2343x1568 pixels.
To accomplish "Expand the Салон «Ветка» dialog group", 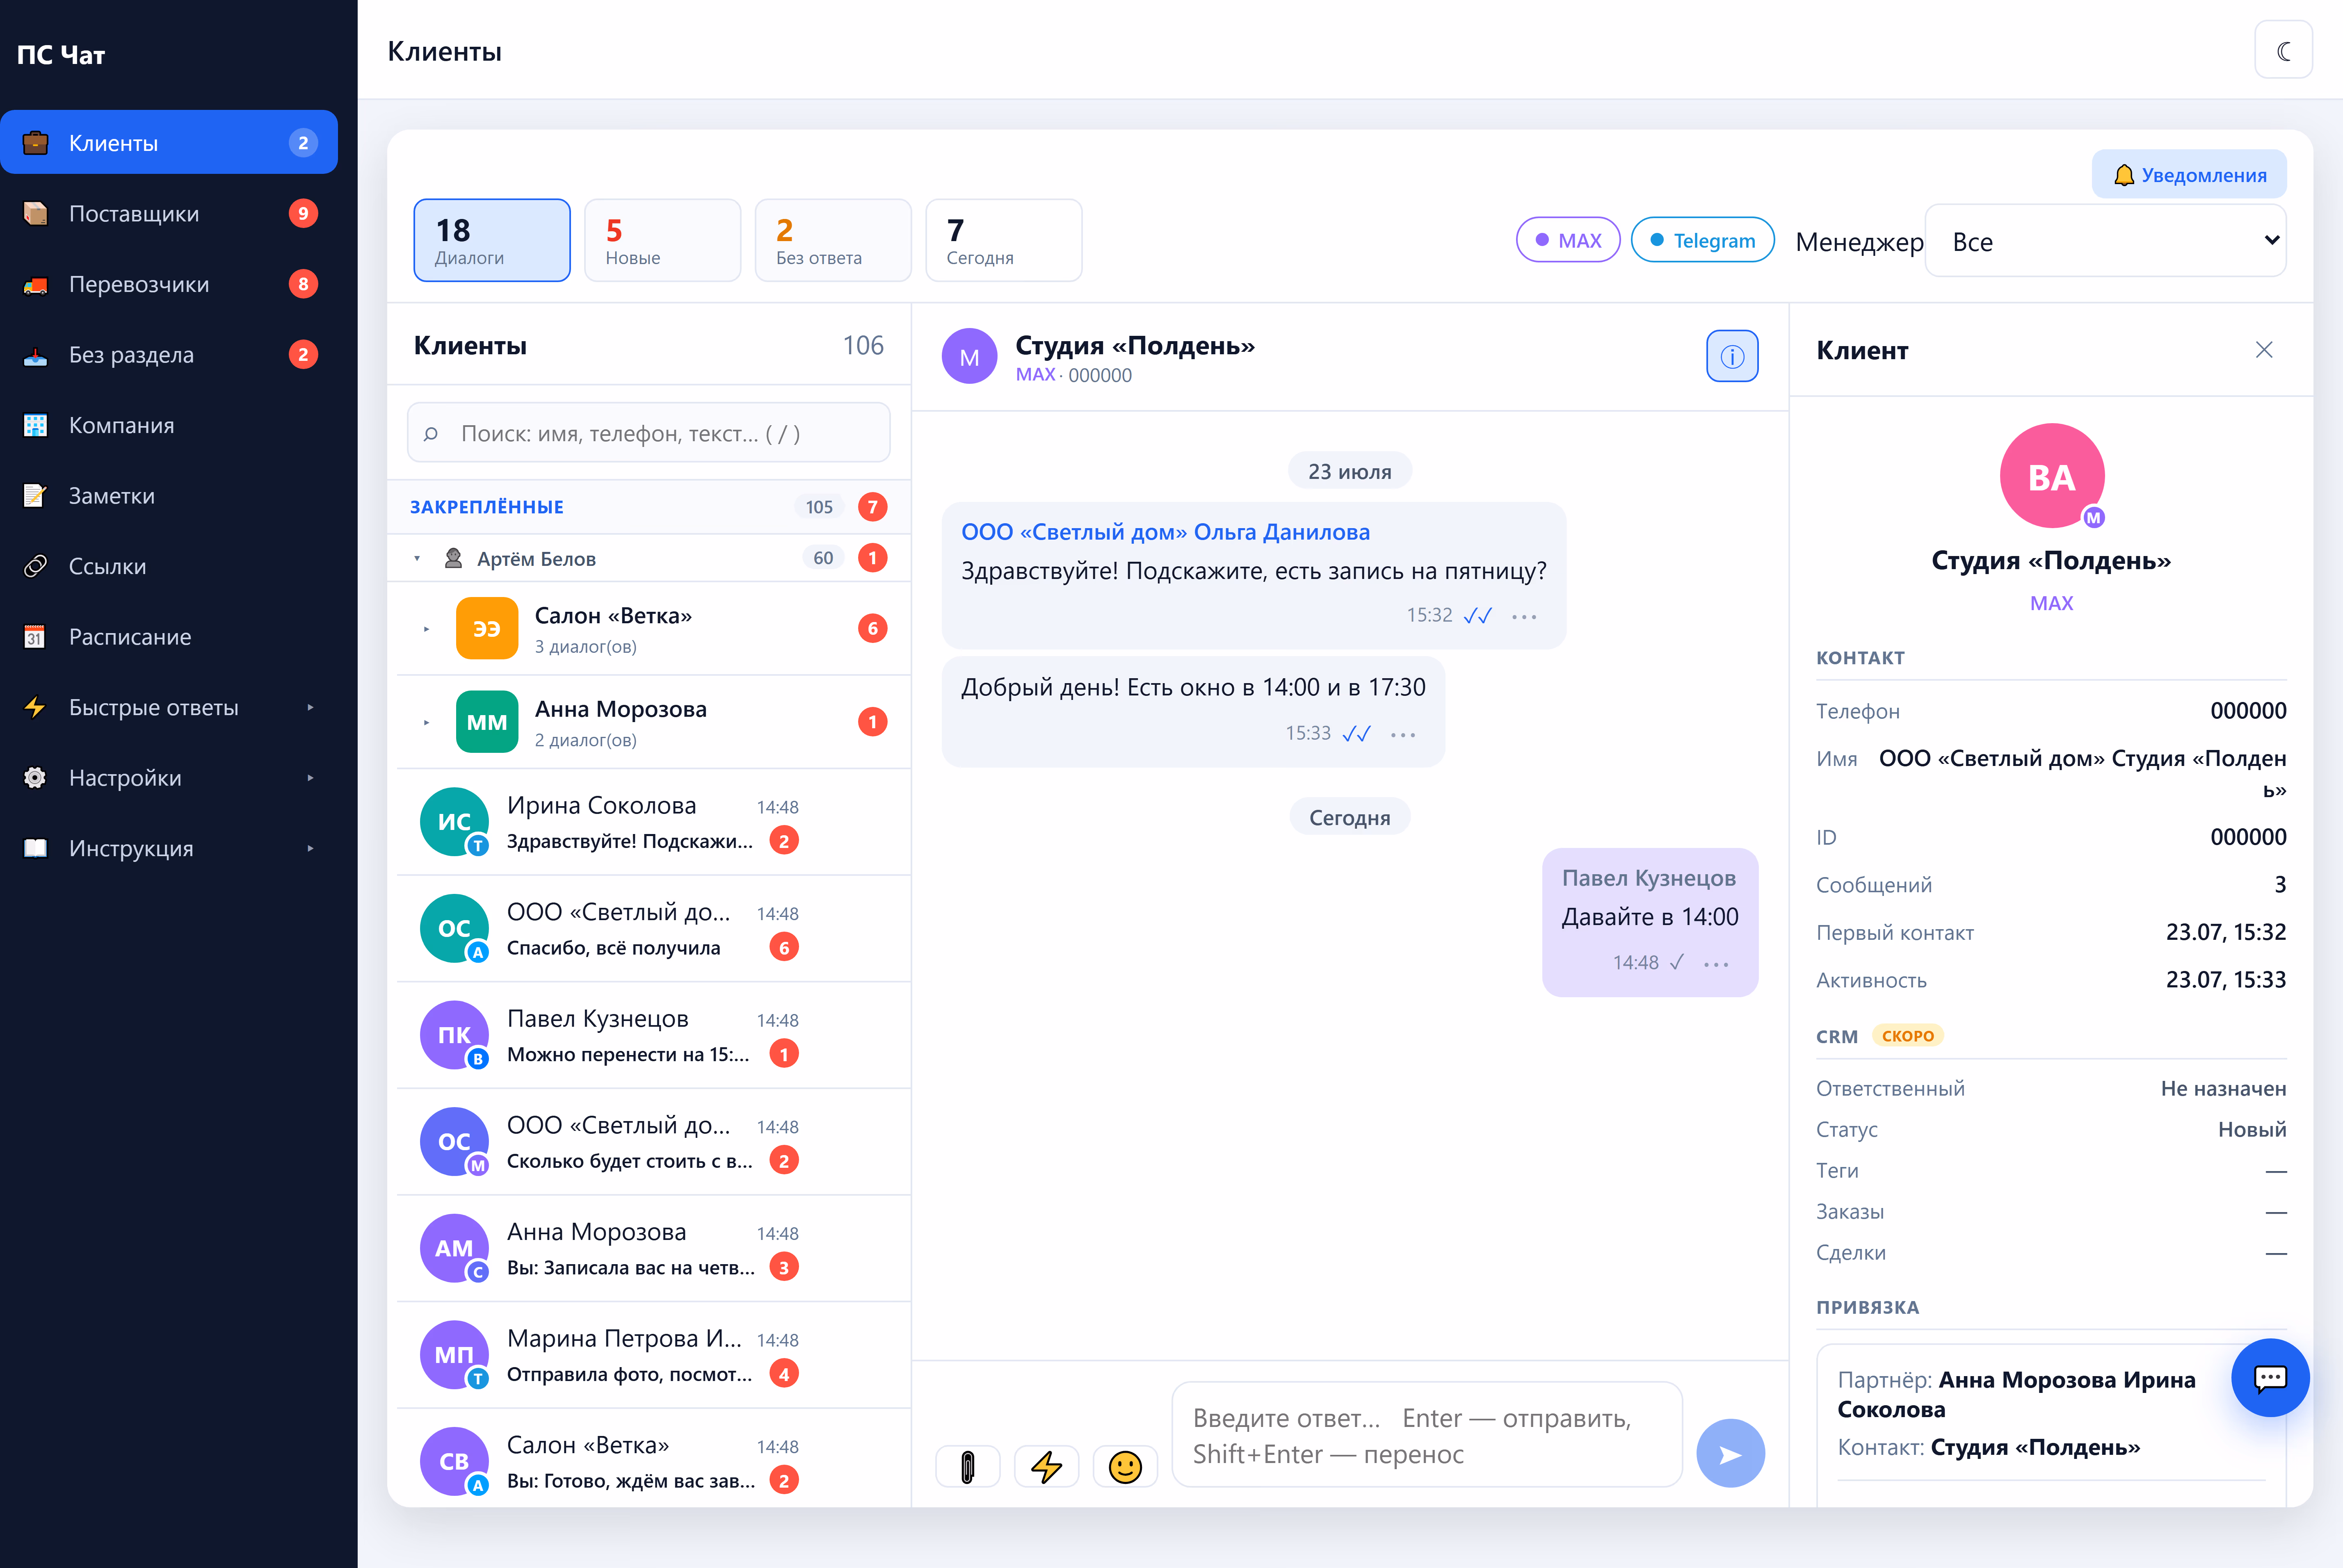I will [426, 629].
